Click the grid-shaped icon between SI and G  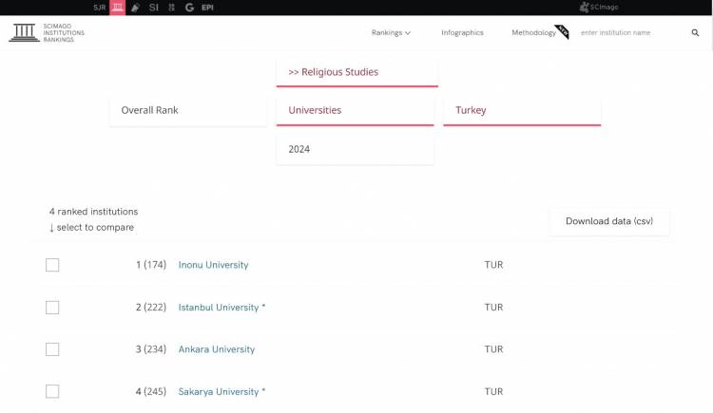click(x=171, y=8)
